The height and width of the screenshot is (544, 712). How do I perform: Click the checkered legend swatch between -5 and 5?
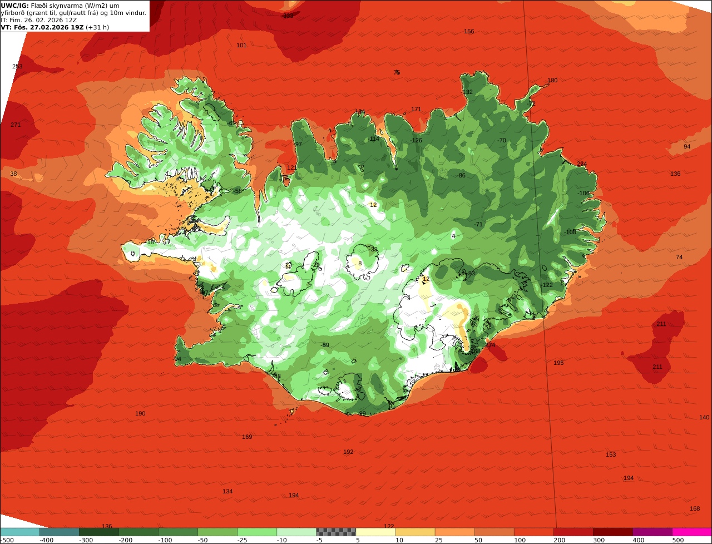coord(336,532)
